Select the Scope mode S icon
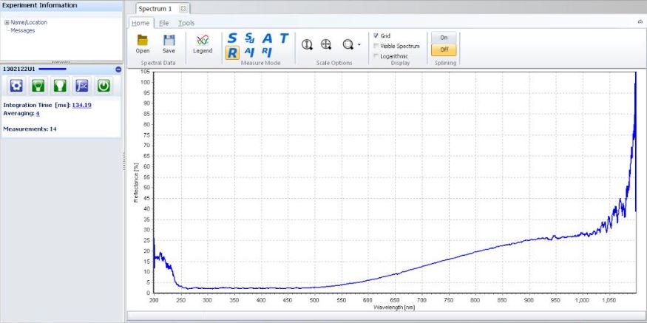This screenshot has height=323, width=647. coord(232,38)
